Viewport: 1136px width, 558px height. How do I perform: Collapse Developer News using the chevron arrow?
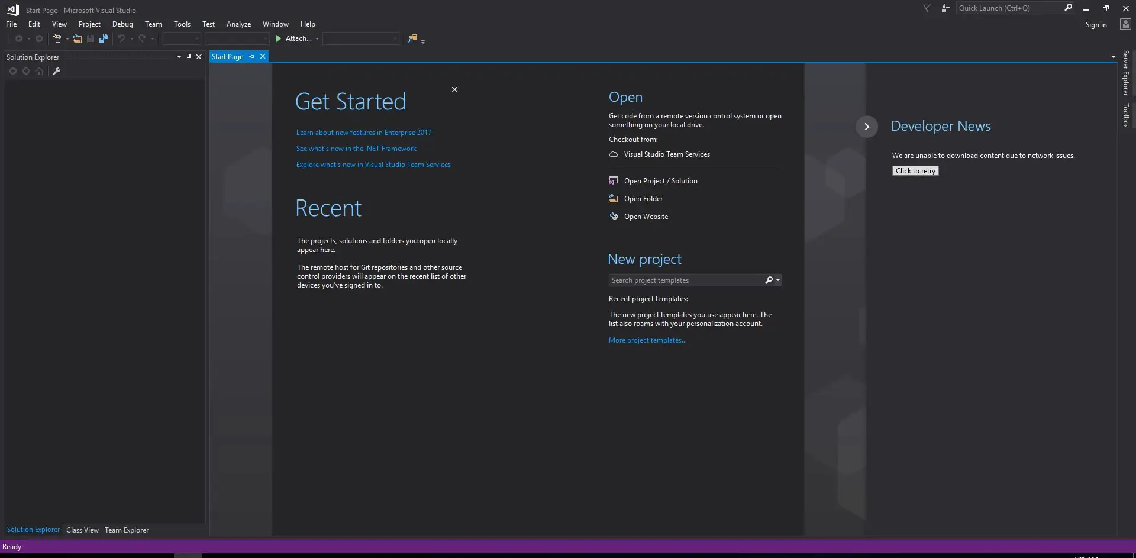click(x=866, y=126)
